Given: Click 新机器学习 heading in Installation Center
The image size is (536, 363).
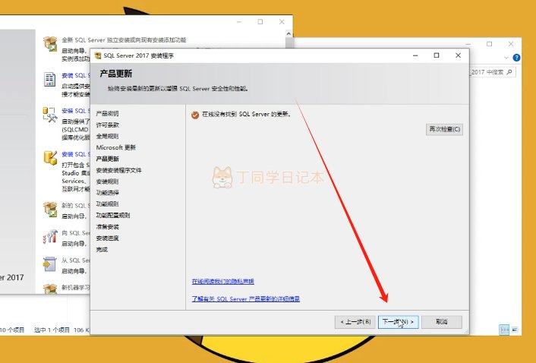Looking at the screenshot, I should click(76, 288).
